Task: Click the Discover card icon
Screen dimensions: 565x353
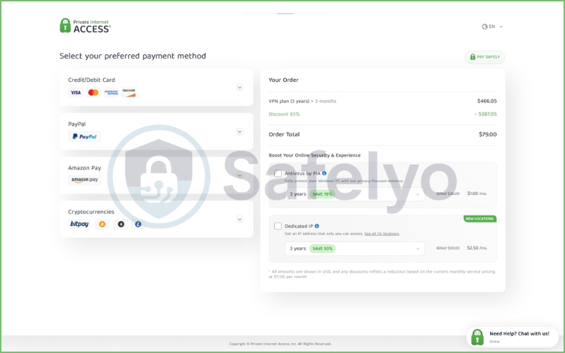Action: (129, 92)
